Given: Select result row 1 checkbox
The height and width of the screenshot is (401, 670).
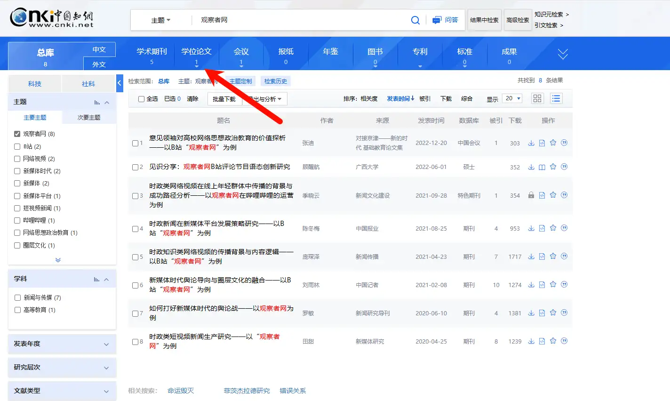Looking at the screenshot, I should [x=136, y=143].
